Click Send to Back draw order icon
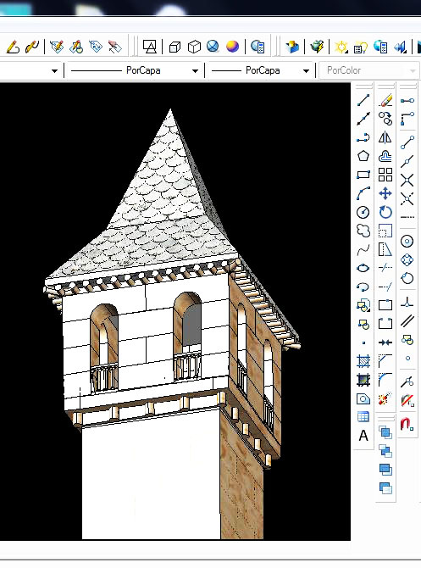 [385, 451]
